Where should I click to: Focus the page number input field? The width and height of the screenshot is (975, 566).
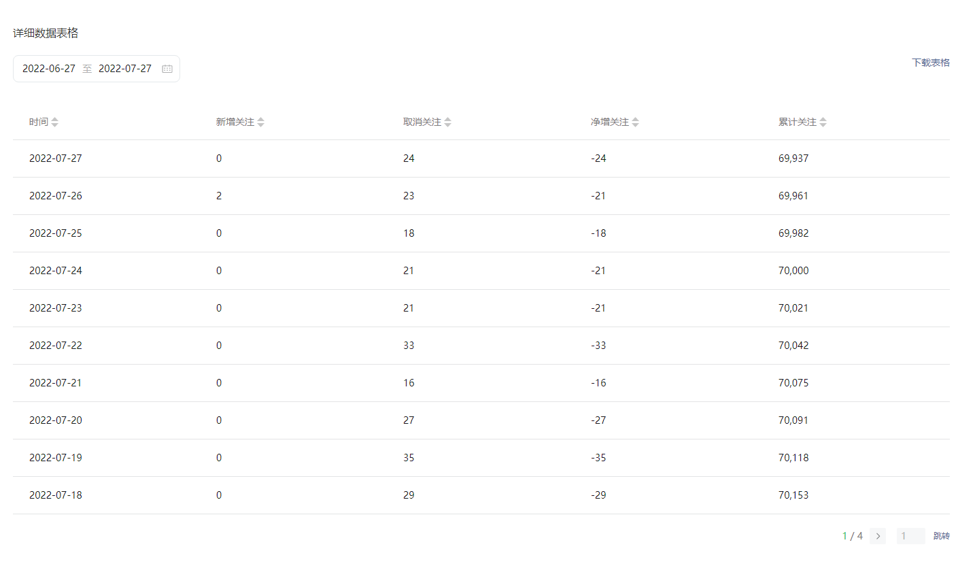click(911, 536)
